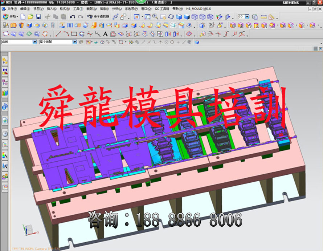This screenshot has width=323, height=251.
Task: Open the 命令查找器 command finder
Action: coord(98,16)
